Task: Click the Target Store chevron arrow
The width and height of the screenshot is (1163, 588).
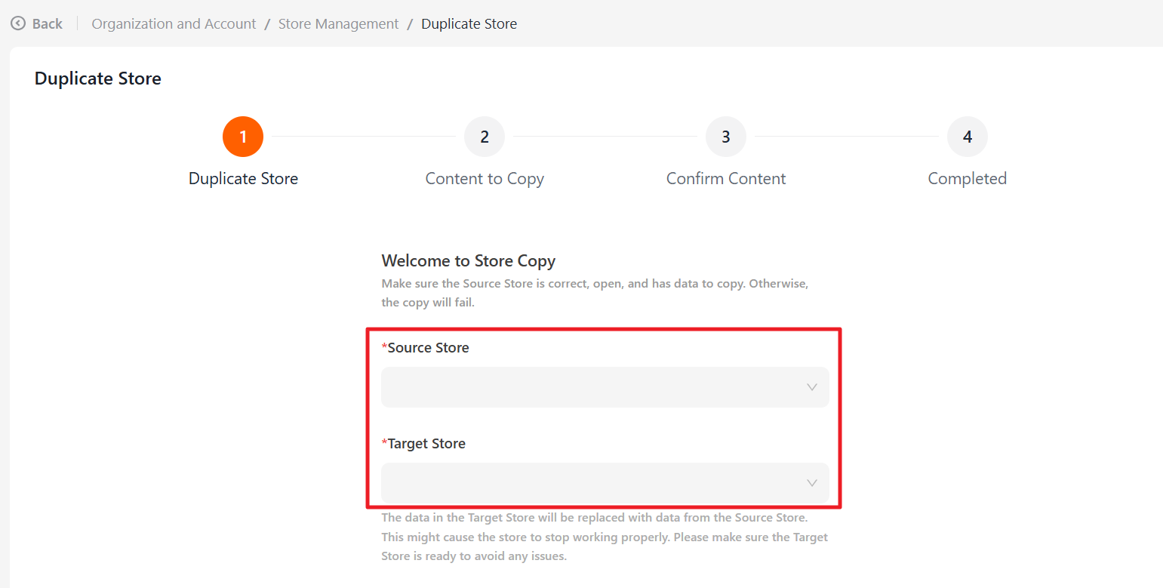Action: (812, 483)
